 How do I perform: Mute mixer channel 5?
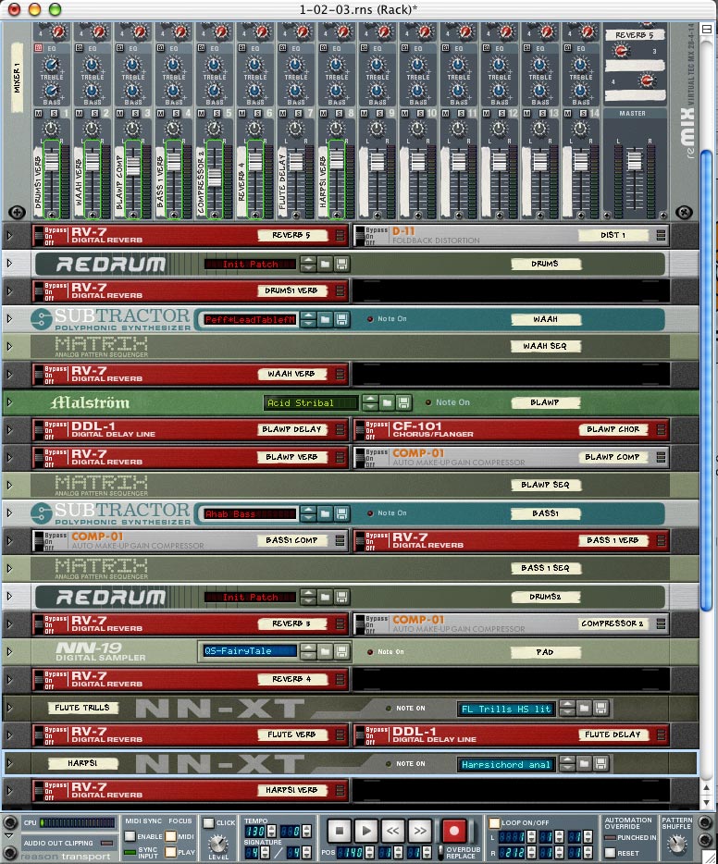click(x=201, y=114)
